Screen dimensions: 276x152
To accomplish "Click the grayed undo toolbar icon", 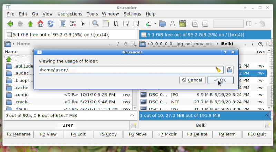I will (263, 23).
